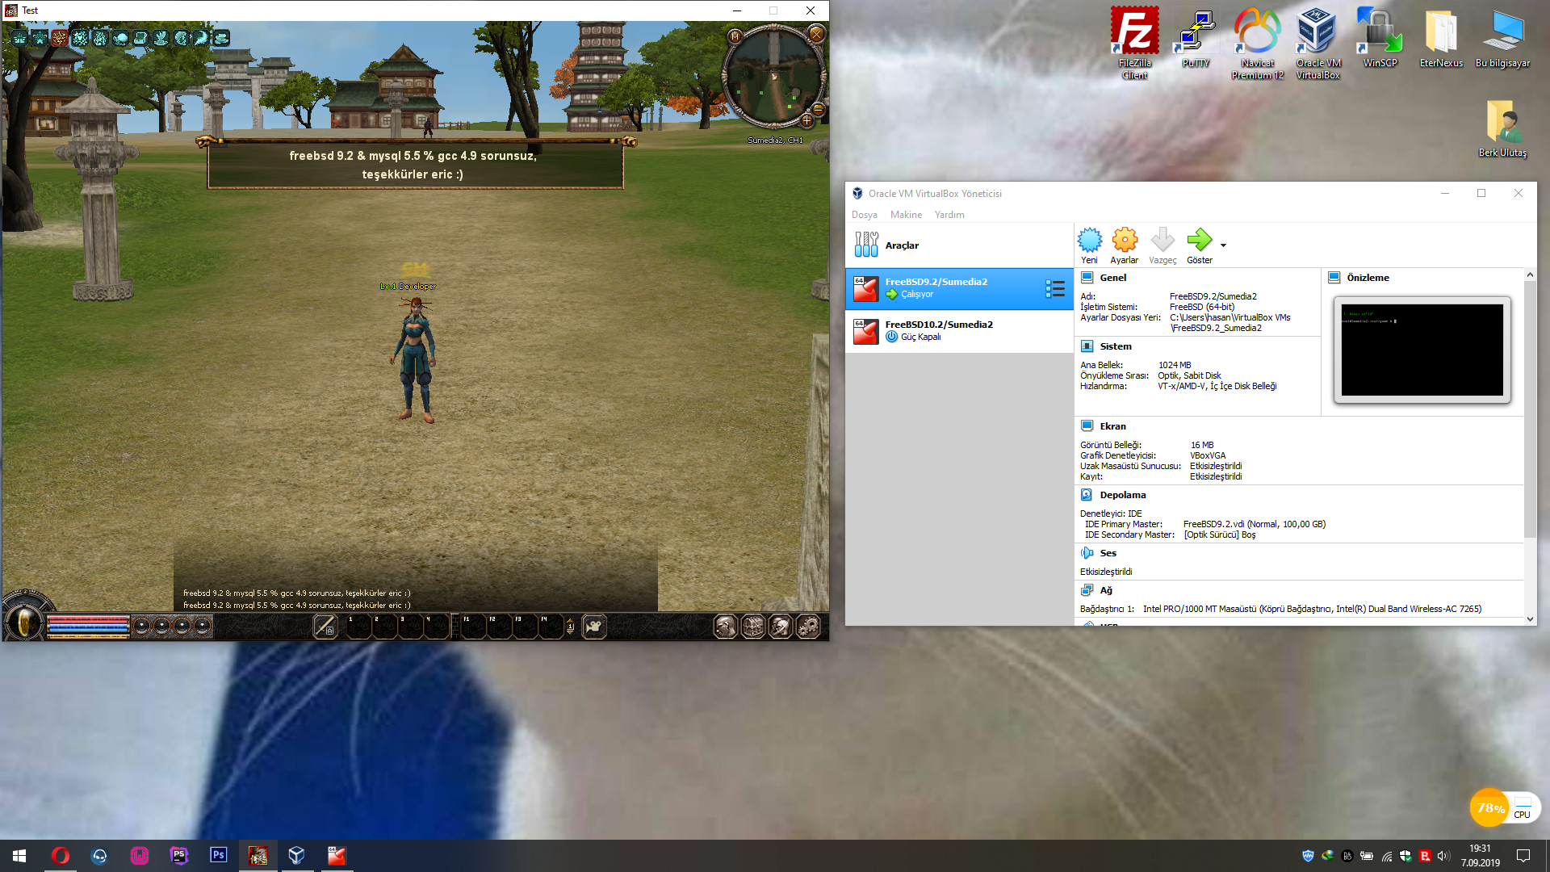Click the Sistem section header link
Image resolution: width=1550 pixels, height=872 pixels.
coord(1116,346)
